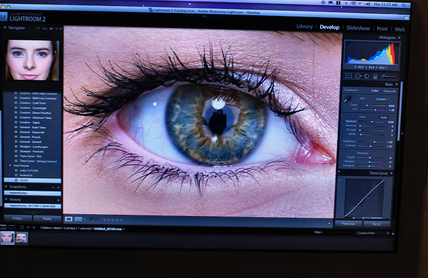428x278 pixels.
Task: Open toolbar content dropdown arrow
Action: point(329,223)
